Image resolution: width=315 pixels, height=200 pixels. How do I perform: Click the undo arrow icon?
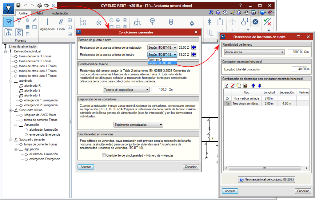pos(26,6)
